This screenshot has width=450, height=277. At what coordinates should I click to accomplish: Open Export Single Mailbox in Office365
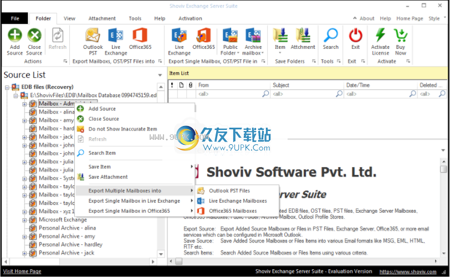click(x=134, y=210)
